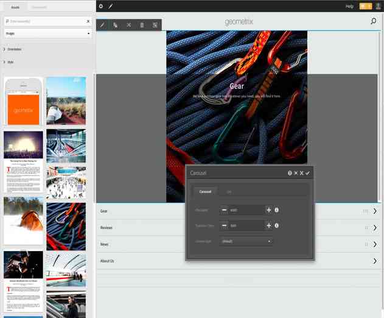Select the List tab in the dialog

[x=229, y=192]
